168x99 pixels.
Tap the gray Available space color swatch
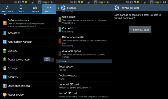click(x=60, y=54)
